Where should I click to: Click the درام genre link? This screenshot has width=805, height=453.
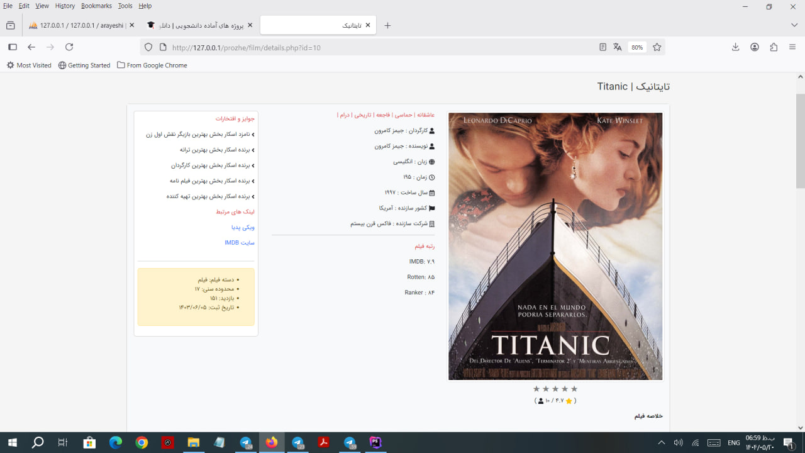coord(345,115)
